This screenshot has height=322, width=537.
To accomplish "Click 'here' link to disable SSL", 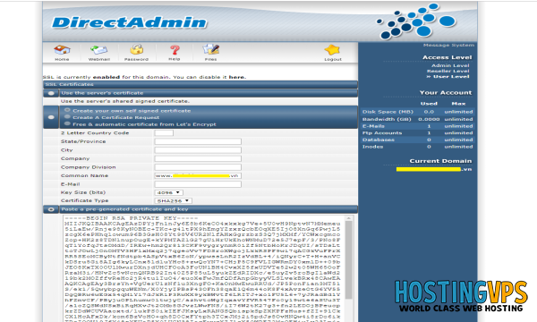I will (236, 77).
